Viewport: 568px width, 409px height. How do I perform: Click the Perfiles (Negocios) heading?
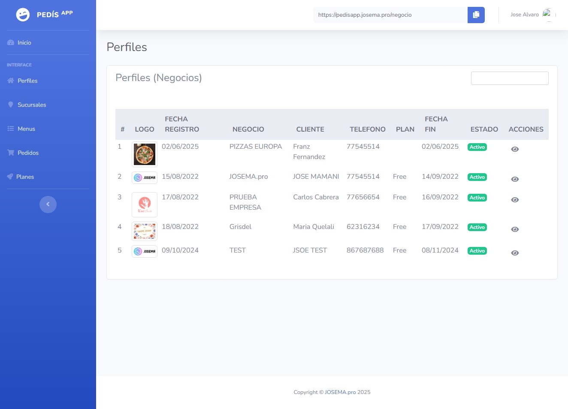tap(159, 78)
